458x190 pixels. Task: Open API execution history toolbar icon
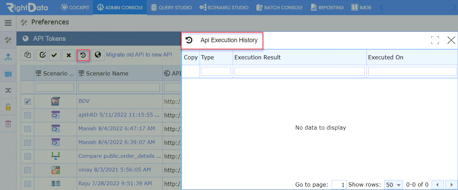(83, 55)
